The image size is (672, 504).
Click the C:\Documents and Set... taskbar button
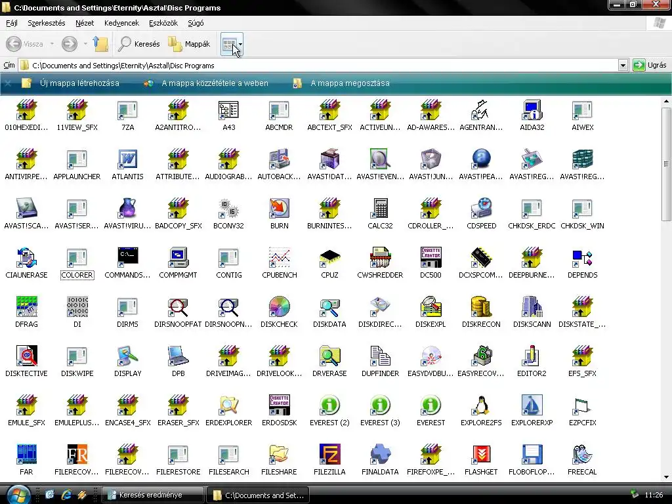tap(258, 495)
